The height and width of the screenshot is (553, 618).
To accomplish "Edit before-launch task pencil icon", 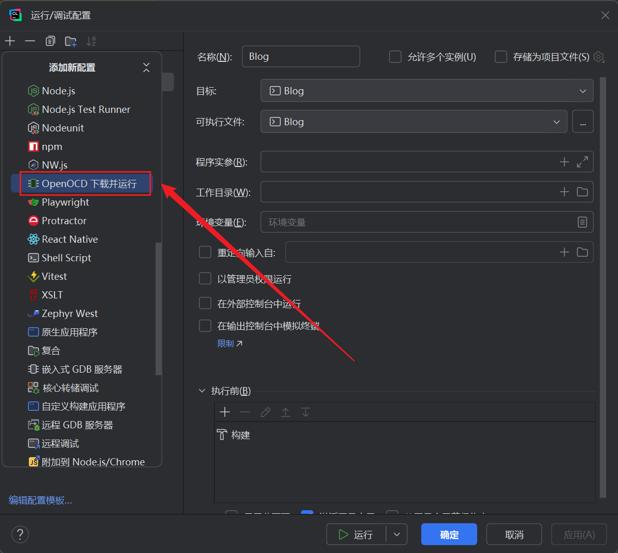I will click(265, 412).
